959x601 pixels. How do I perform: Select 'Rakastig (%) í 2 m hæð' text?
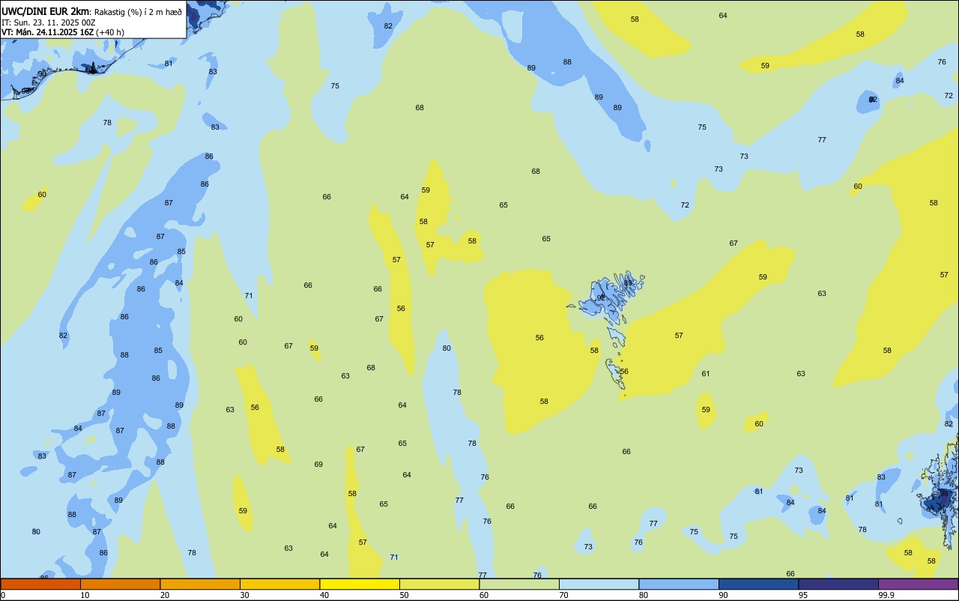coord(138,11)
